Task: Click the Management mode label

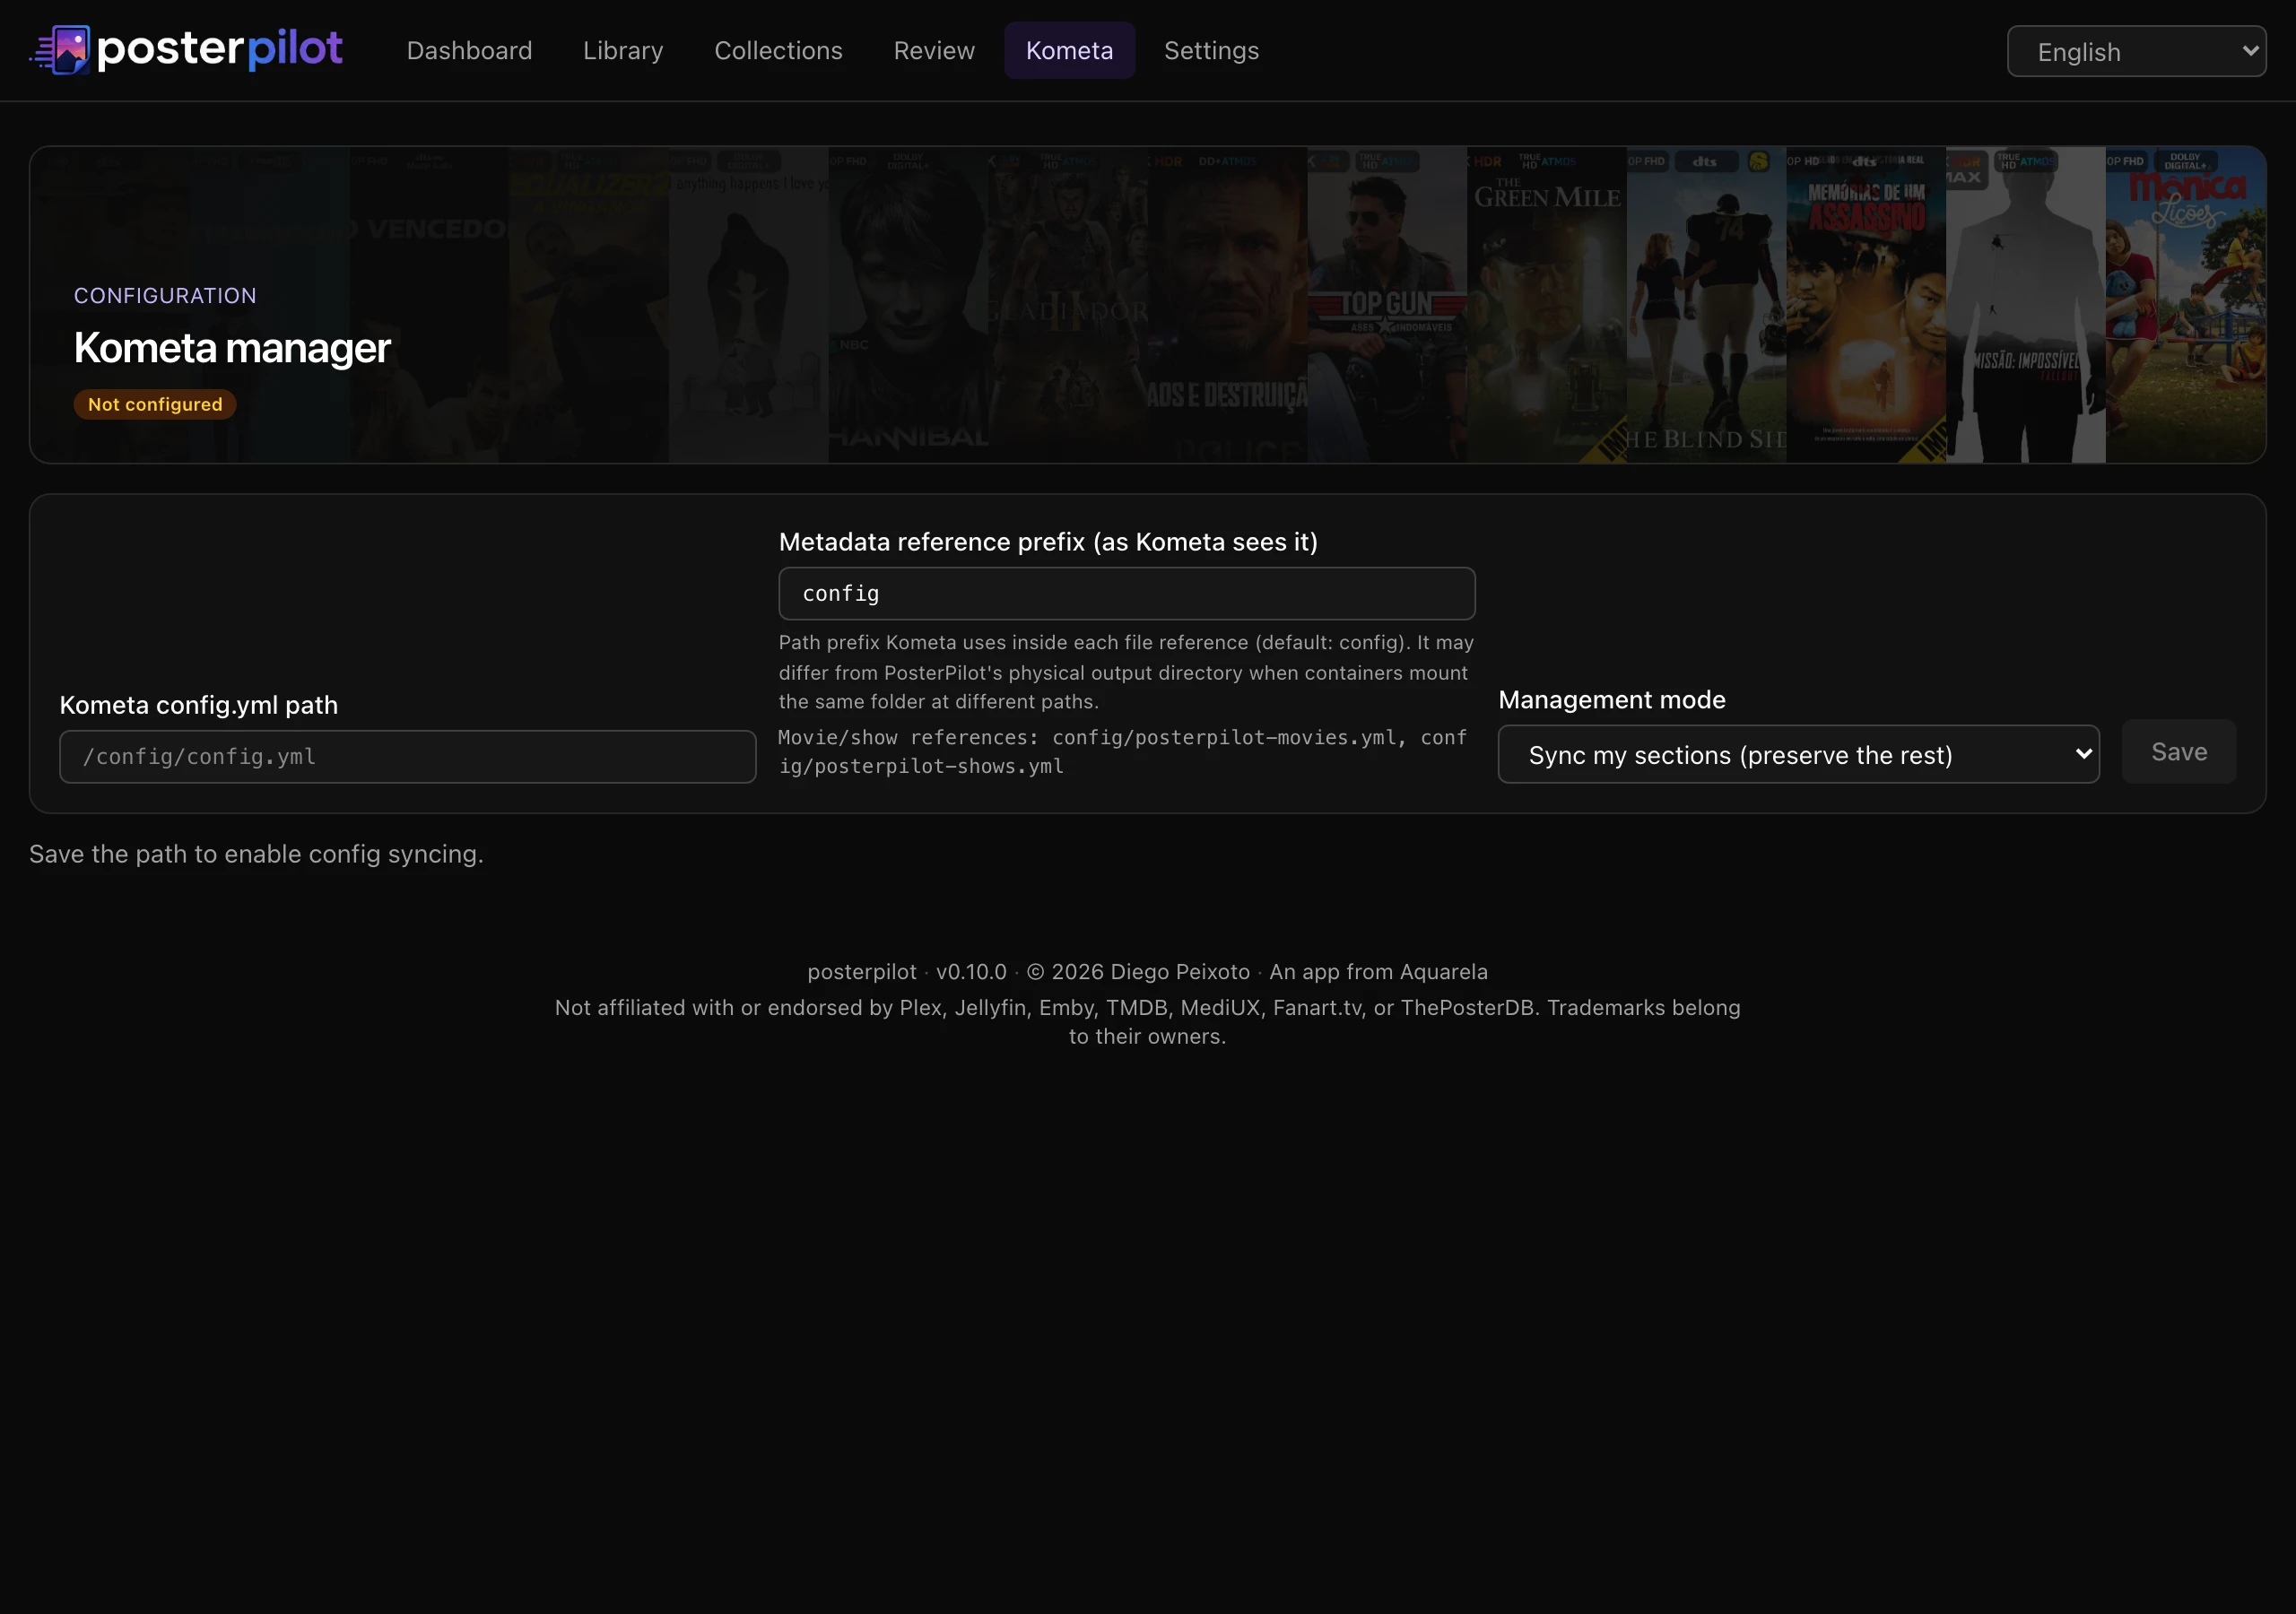Action: [x=1611, y=700]
